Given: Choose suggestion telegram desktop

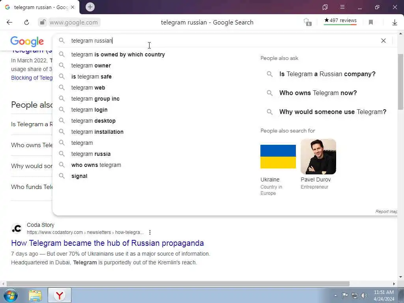Looking at the screenshot, I should click(93, 121).
